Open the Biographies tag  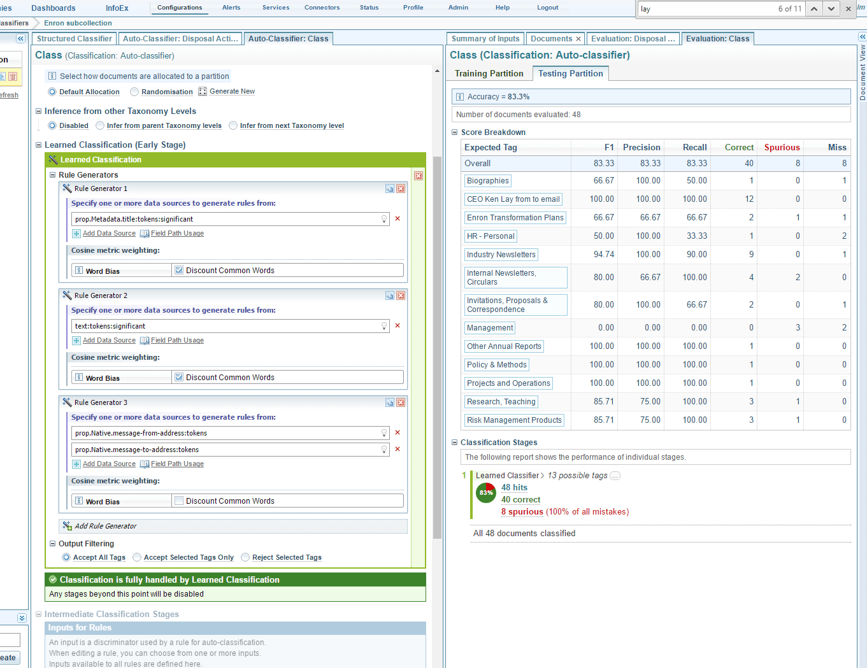click(x=488, y=181)
